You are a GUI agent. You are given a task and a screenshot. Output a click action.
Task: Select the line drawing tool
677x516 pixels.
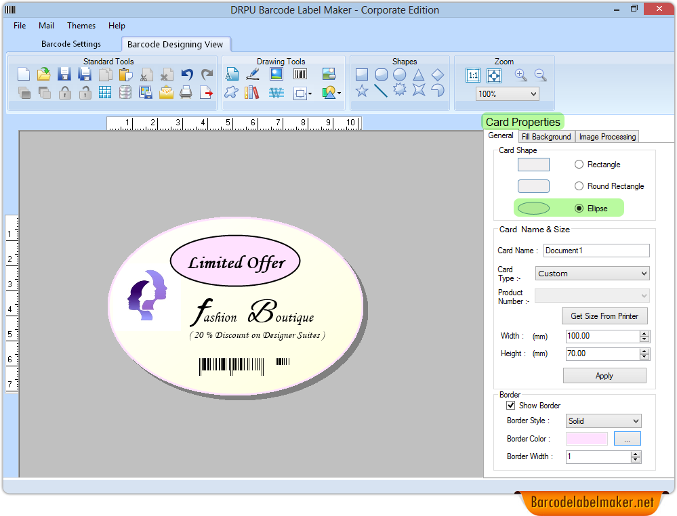pos(381,91)
